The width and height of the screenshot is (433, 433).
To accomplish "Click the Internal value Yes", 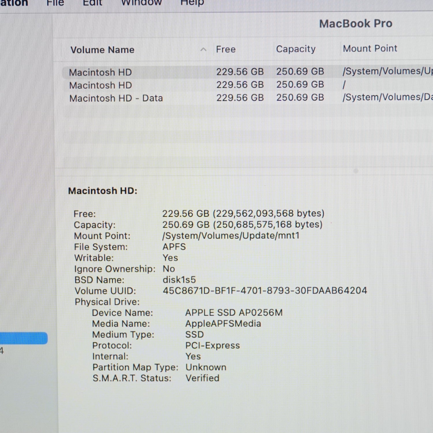I will tap(193, 357).
